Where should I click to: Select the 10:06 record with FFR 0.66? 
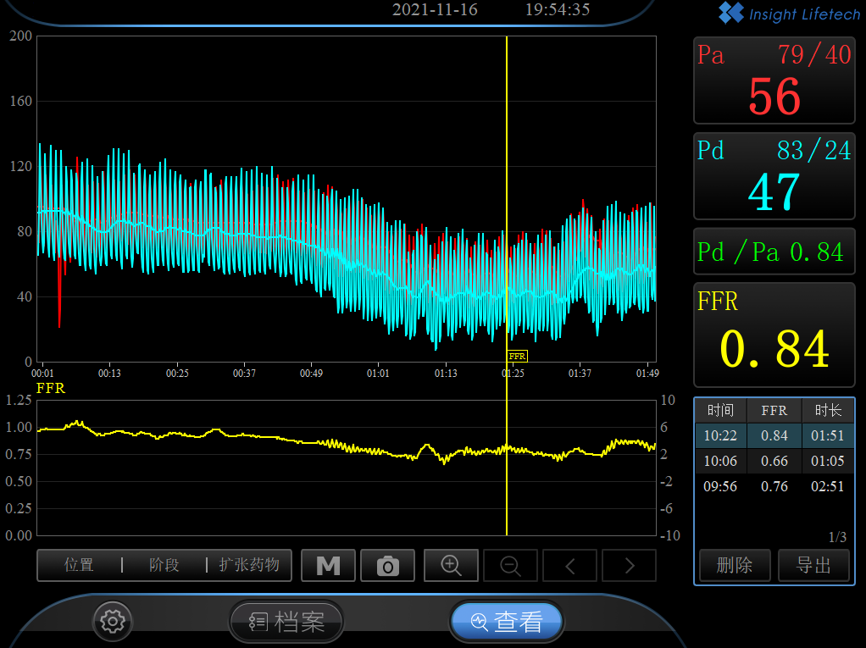coord(773,462)
